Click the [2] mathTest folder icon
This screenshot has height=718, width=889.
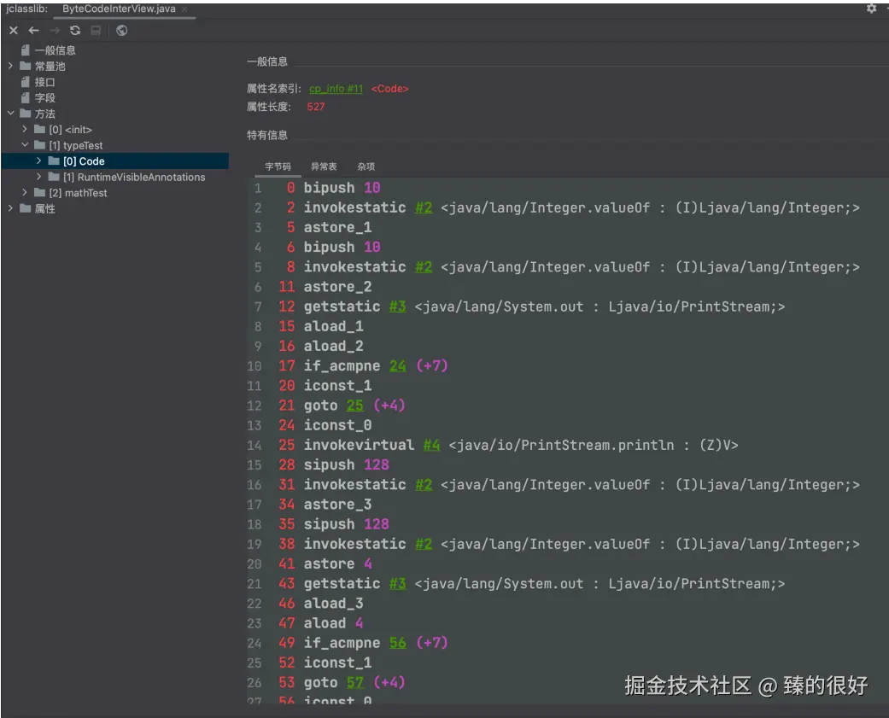[x=39, y=193]
